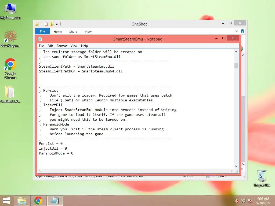275x206 pixels.
Task: Click the Action Center flag icon
Action: coord(250,201)
